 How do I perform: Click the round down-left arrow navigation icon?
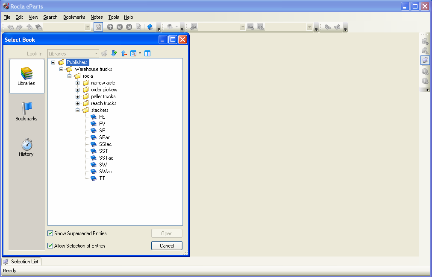(120, 27)
